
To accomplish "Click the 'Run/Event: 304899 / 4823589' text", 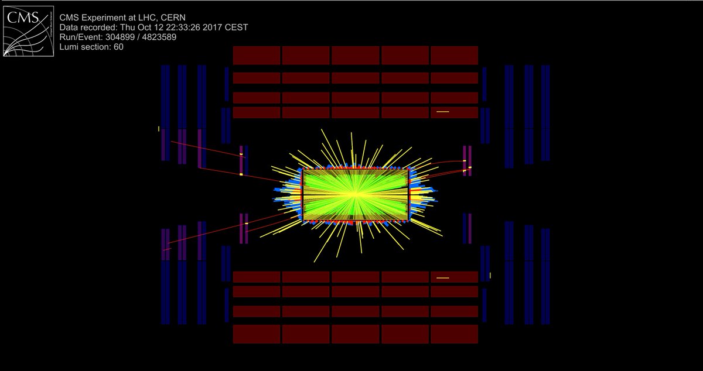I will [x=118, y=37].
